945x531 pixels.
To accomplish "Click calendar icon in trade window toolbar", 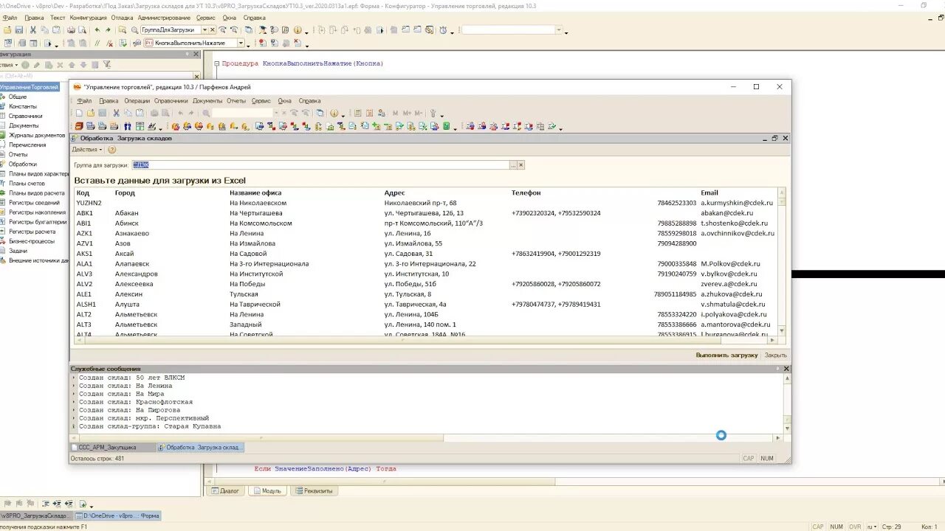I will 369,113.
